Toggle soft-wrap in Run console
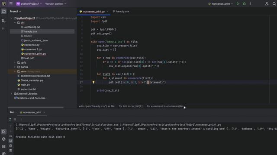The width and height of the screenshot is (277, 155). pos(10,136)
